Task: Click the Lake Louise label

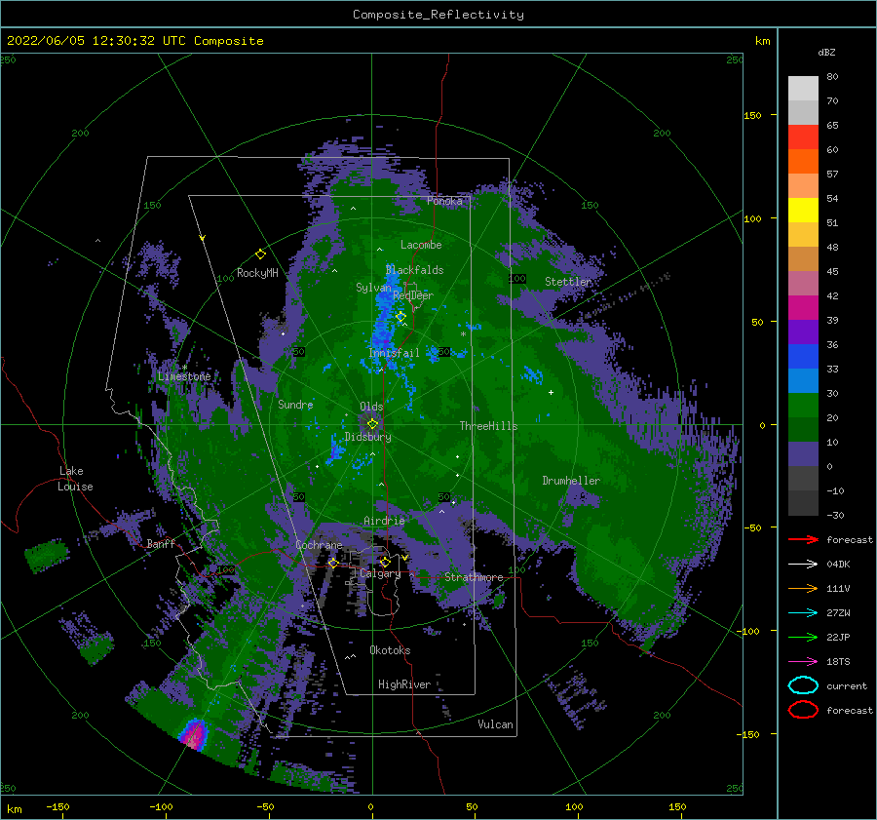Action: pos(75,479)
